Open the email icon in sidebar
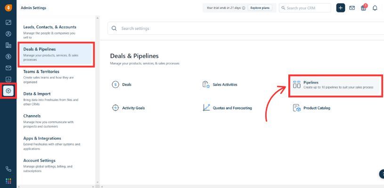This screenshot has width=384, height=188. 8,68
